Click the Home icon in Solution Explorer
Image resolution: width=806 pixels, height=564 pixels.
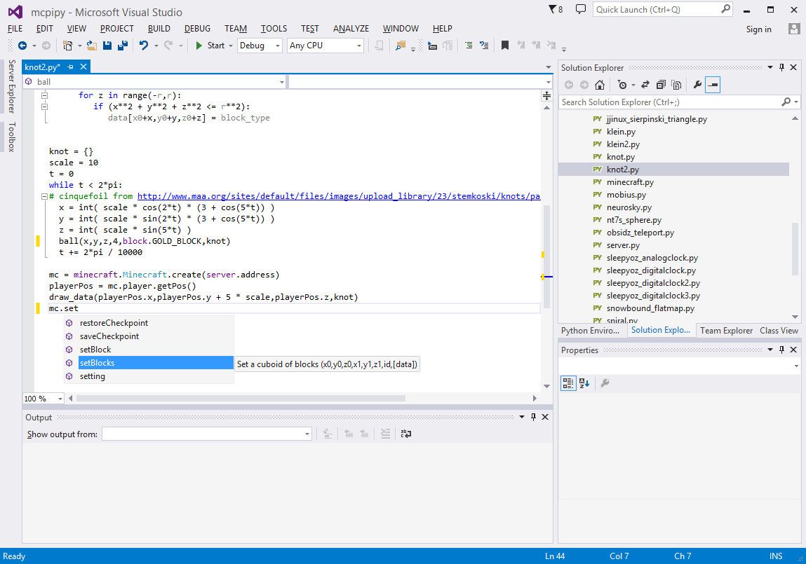[599, 85]
